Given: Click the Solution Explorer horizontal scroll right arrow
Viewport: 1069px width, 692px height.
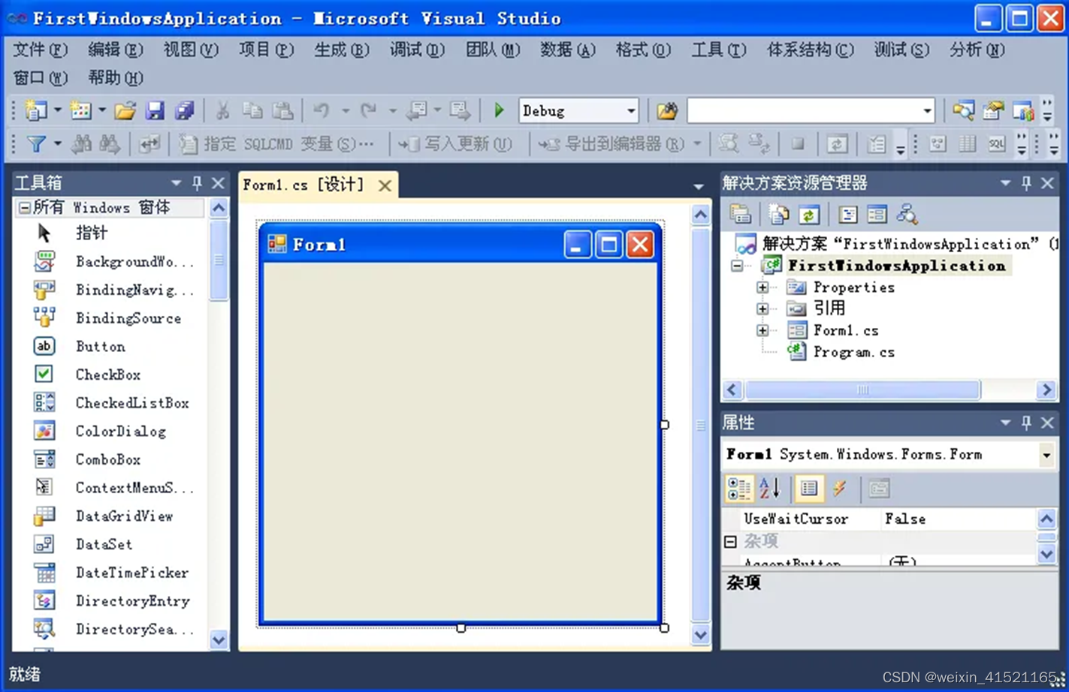Looking at the screenshot, I should [1046, 390].
